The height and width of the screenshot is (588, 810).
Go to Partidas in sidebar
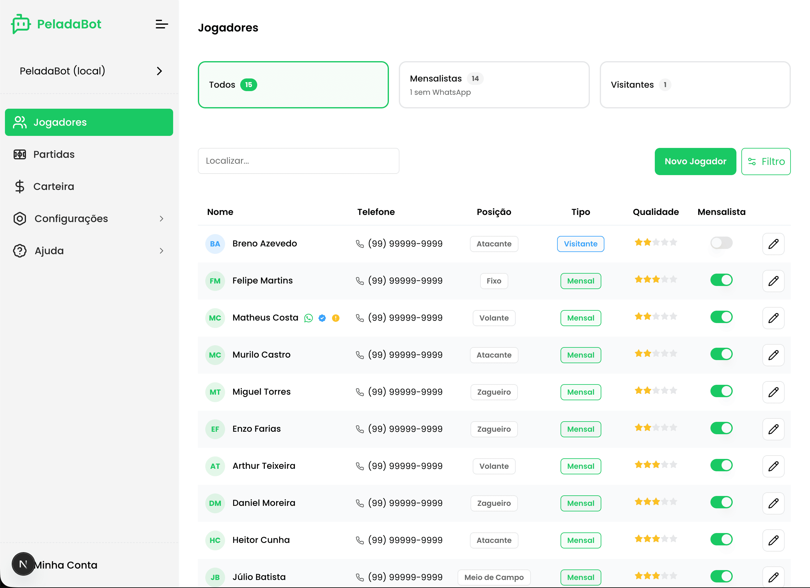pos(89,154)
